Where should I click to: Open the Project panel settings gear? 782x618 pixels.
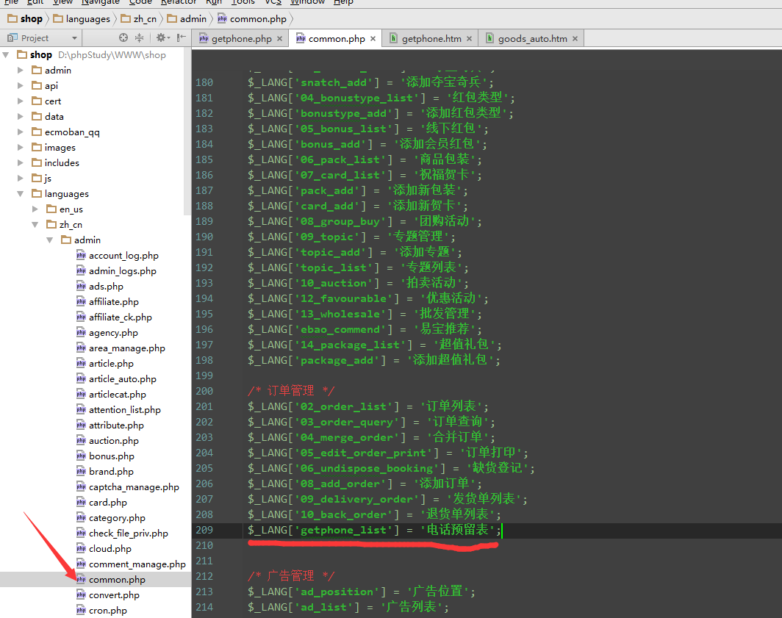pyautogui.click(x=162, y=37)
